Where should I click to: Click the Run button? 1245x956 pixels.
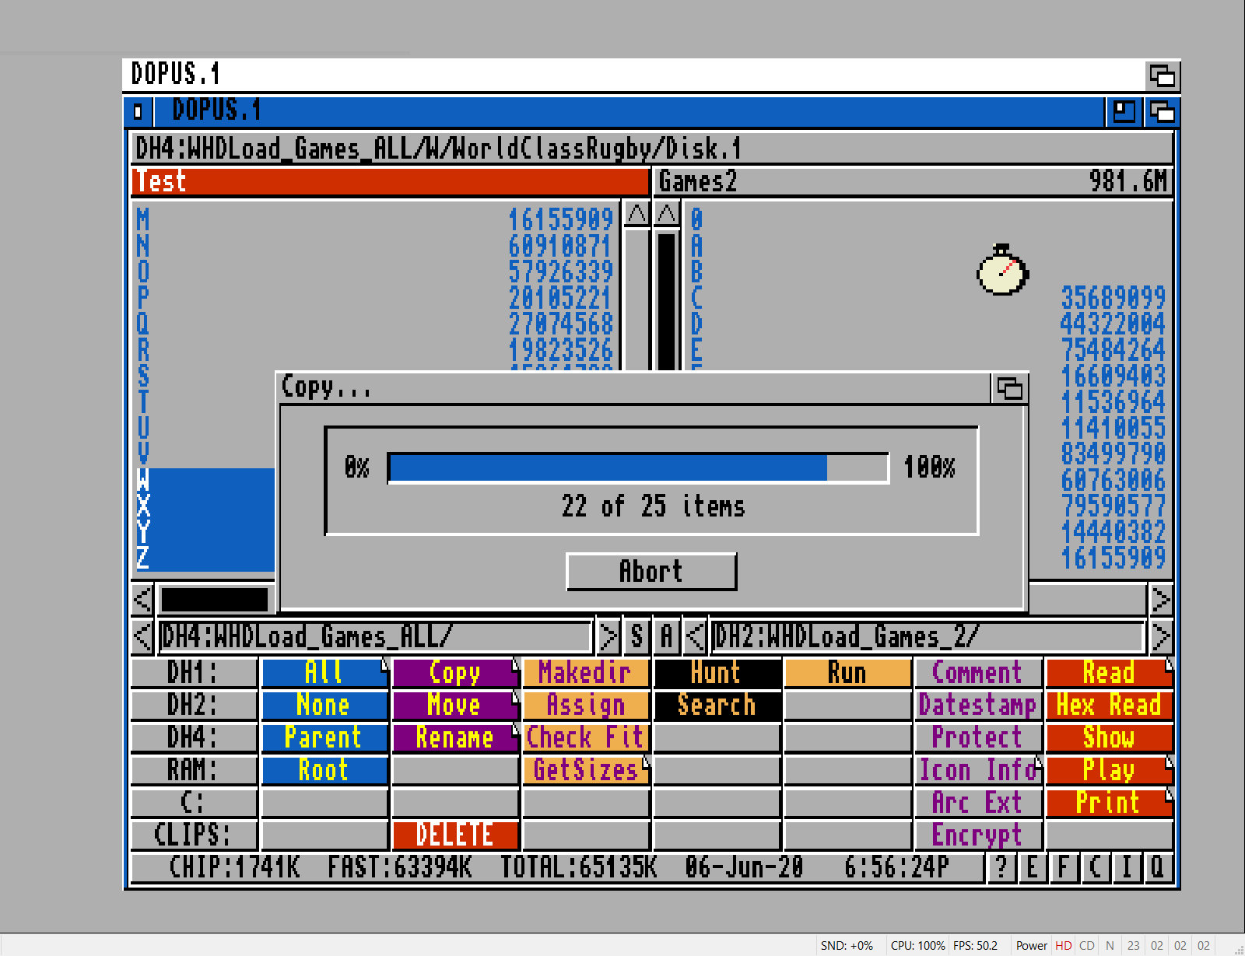847,673
